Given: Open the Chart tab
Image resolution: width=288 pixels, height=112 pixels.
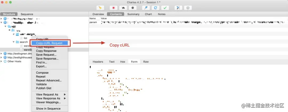Looking at the screenshot, I should [x=148, y=14].
